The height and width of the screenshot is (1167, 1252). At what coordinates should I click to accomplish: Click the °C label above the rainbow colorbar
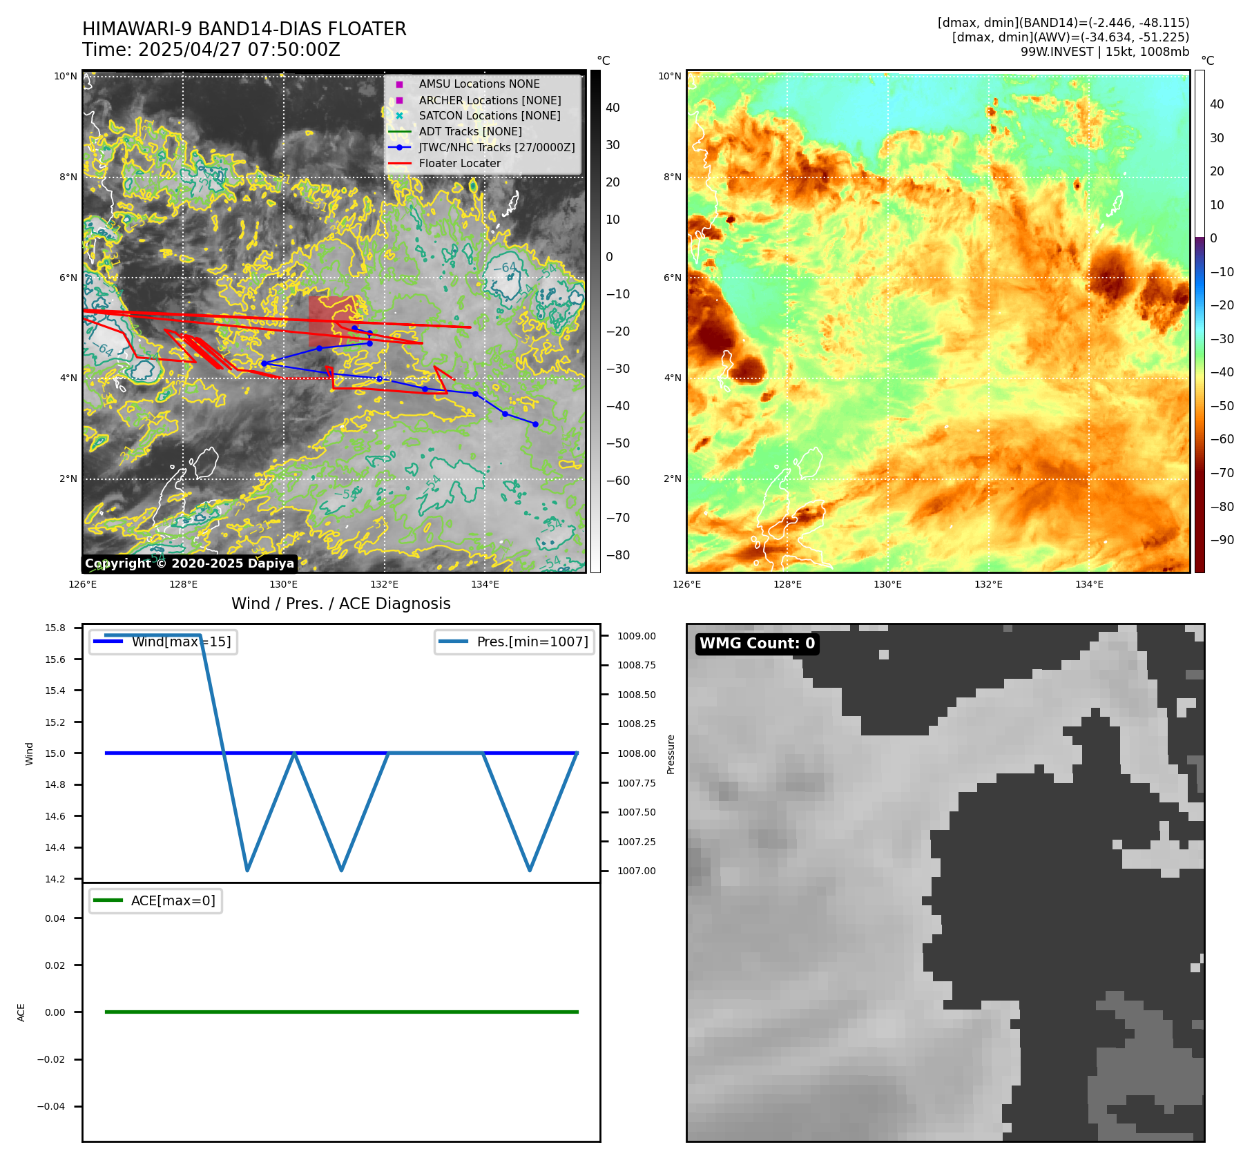(x=1207, y=61)
